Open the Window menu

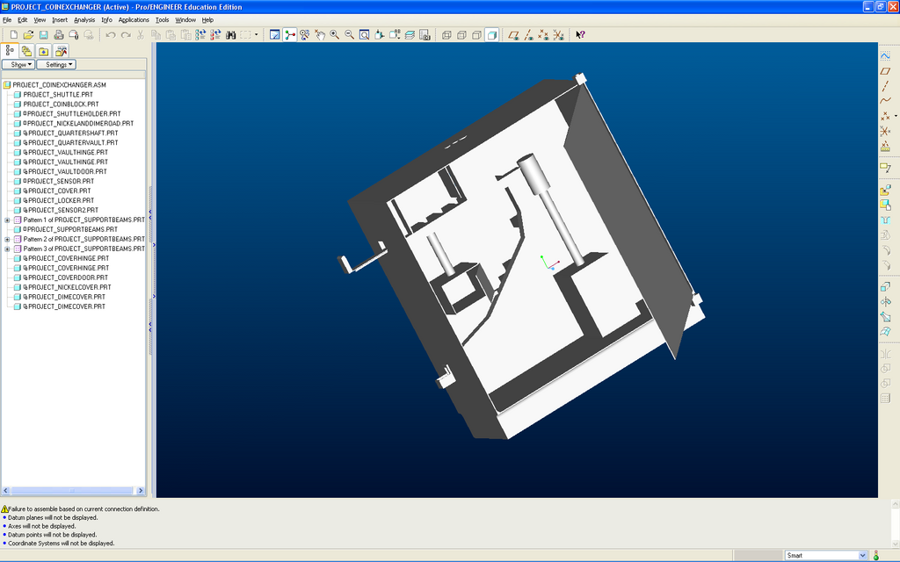coord(185,20)
